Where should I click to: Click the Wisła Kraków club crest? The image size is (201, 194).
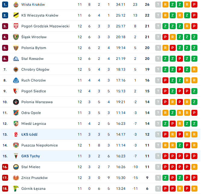16,5
